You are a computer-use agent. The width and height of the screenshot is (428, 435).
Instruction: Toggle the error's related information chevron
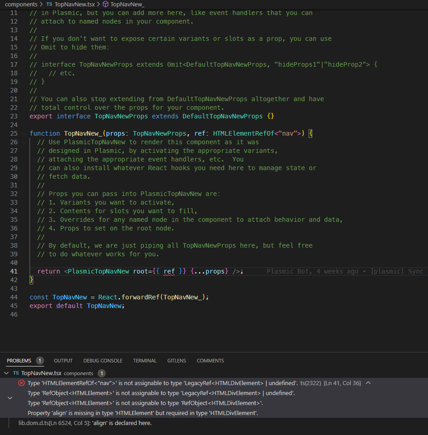click(10, 398)
